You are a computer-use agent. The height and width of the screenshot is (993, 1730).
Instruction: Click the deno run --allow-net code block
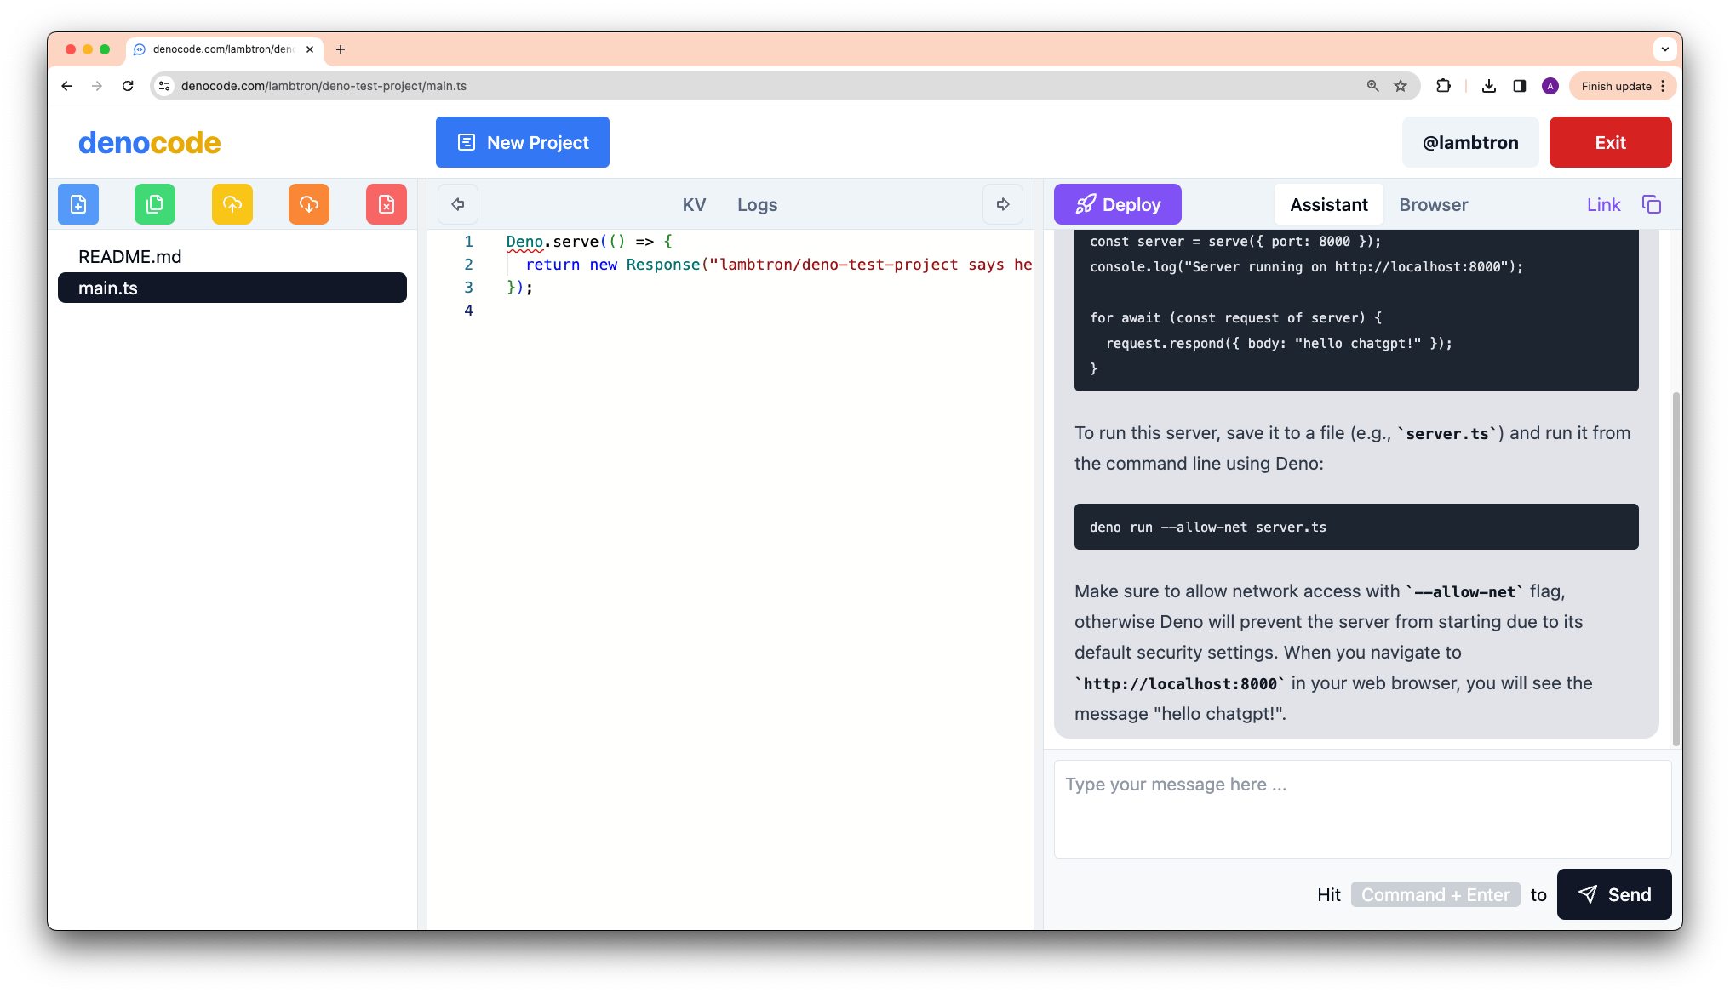pyautogui.click(x=1356, y=527)
